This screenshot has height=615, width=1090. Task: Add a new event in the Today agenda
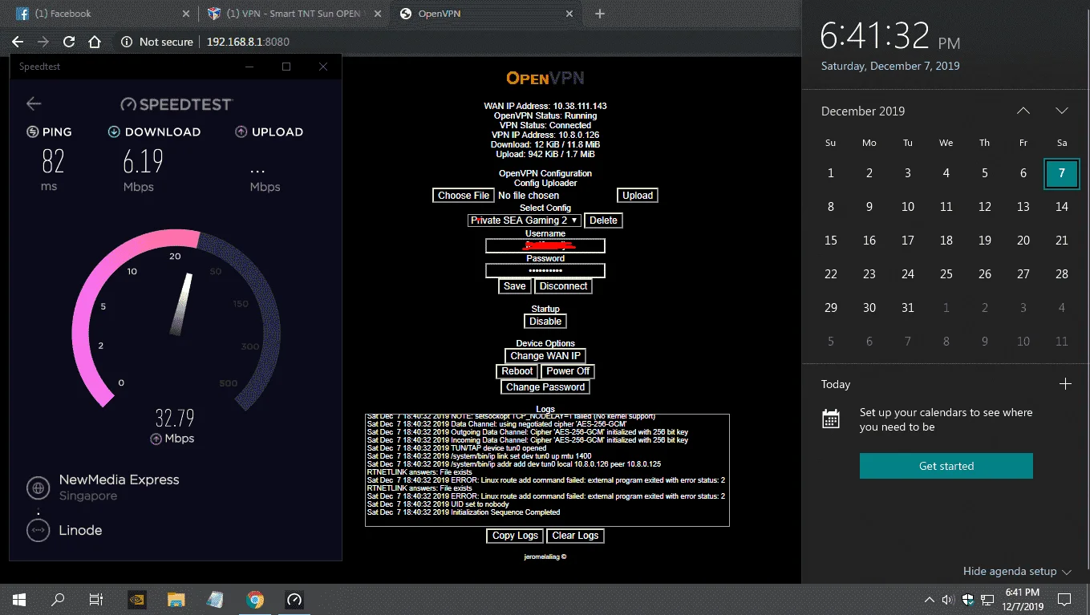pyautogui.click(x=1065, y=384)
